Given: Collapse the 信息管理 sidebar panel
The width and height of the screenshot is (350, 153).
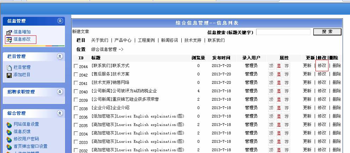Looking at the screenshot, I should coord(60,21).
